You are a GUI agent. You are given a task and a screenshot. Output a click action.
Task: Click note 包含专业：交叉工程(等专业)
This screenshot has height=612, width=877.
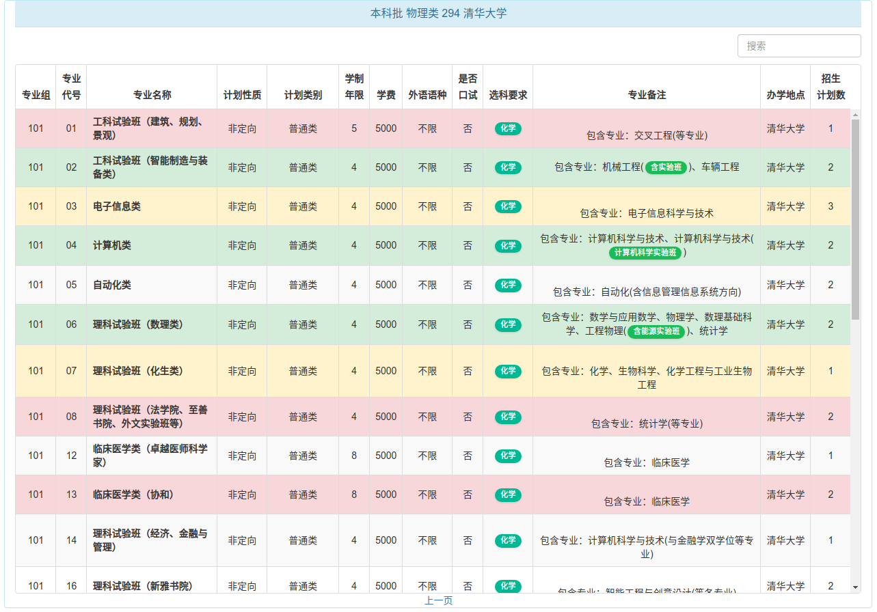[647, 135]
